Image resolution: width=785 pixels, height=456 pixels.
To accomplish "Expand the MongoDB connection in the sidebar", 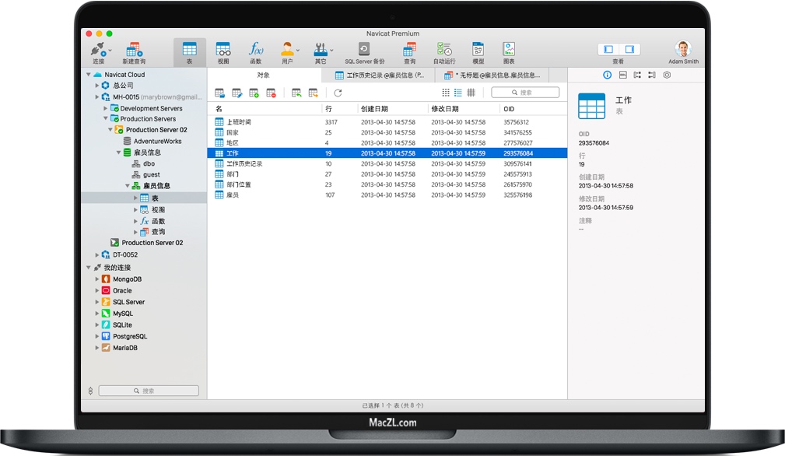I will pyautogui.click(x=96, y=279).
